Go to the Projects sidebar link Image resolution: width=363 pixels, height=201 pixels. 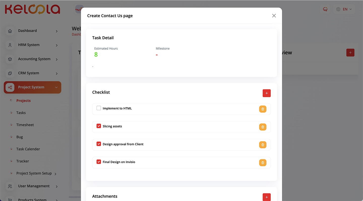point(23,101)
